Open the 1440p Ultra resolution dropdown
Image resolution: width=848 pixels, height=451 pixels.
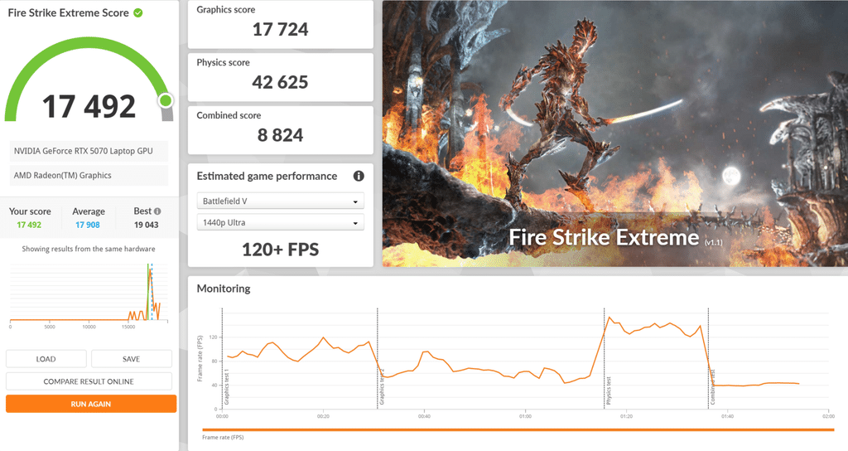[280, 222]
